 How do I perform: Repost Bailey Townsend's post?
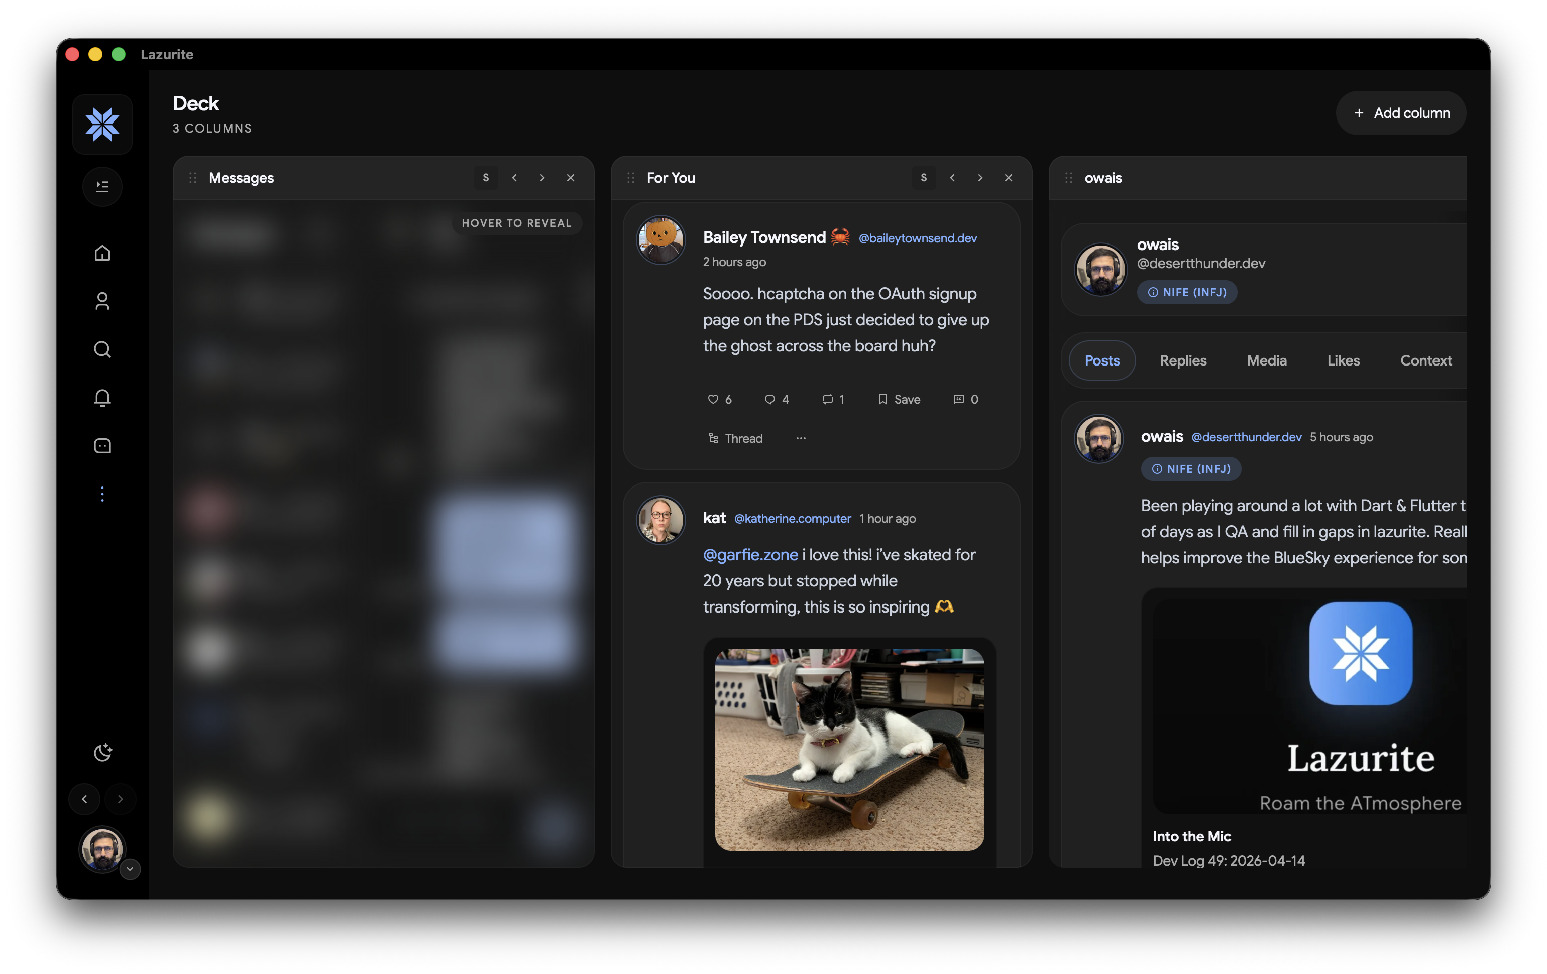tap(833, 399)
